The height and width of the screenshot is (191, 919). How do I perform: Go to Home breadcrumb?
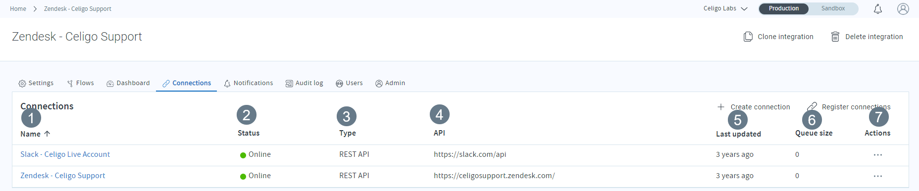[18, 9]
